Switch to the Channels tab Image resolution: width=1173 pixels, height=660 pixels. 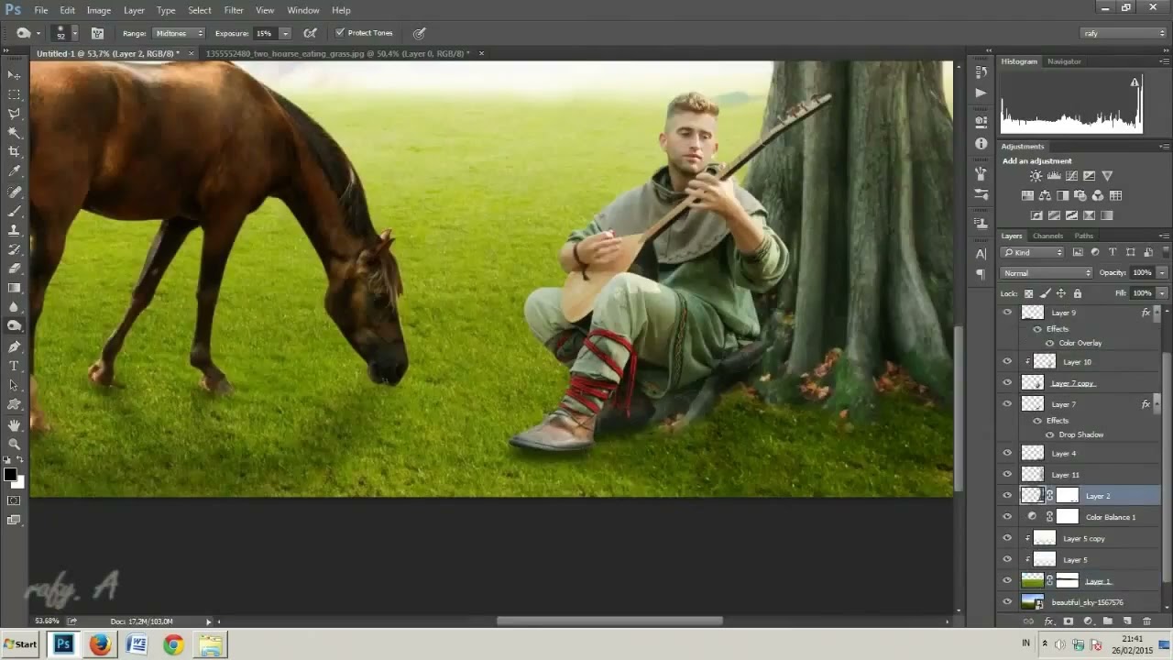click(1047, 236)
